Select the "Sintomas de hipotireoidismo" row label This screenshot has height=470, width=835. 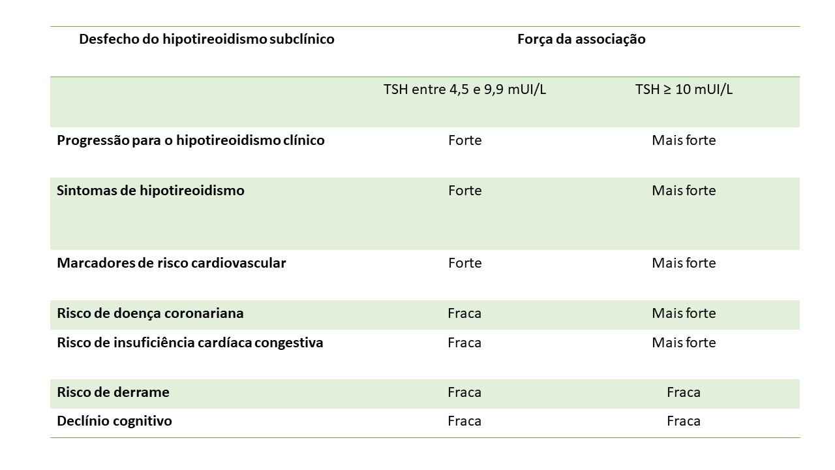[151, 191]
